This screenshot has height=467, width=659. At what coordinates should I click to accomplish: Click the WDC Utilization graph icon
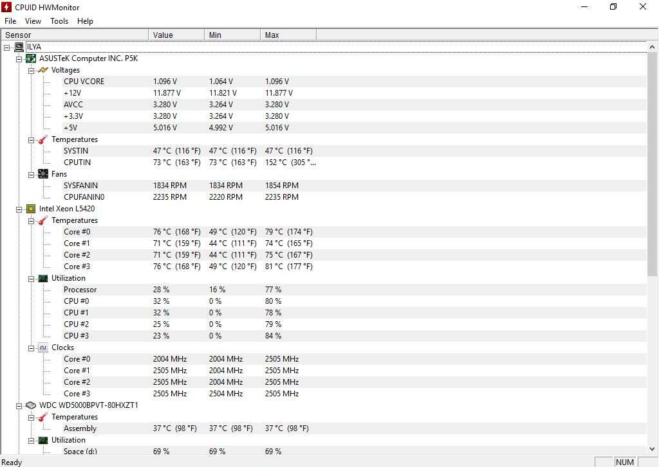[43, 440]
